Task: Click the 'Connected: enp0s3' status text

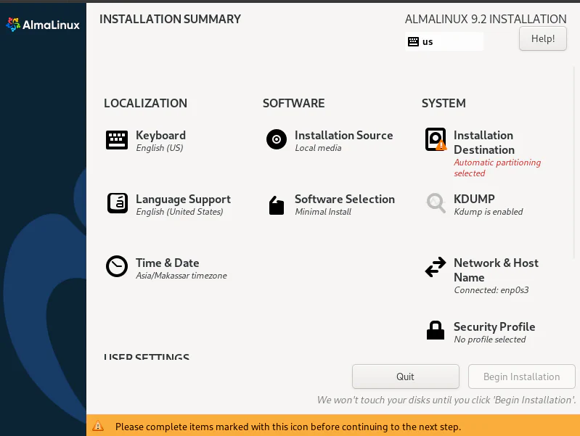Action: pos(491,290)
